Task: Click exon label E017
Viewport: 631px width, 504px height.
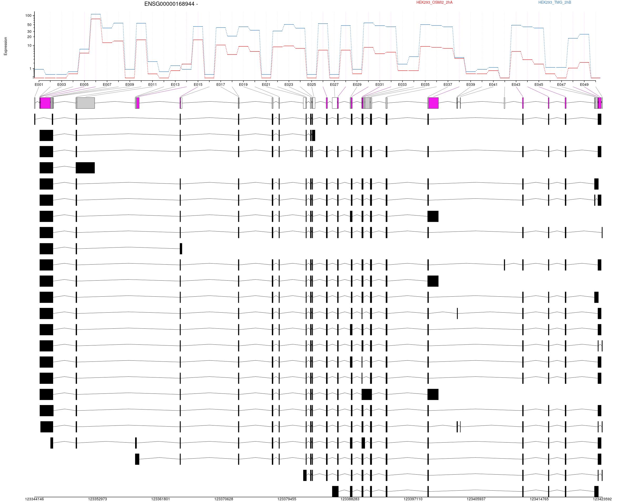Action: pos(221,85)
